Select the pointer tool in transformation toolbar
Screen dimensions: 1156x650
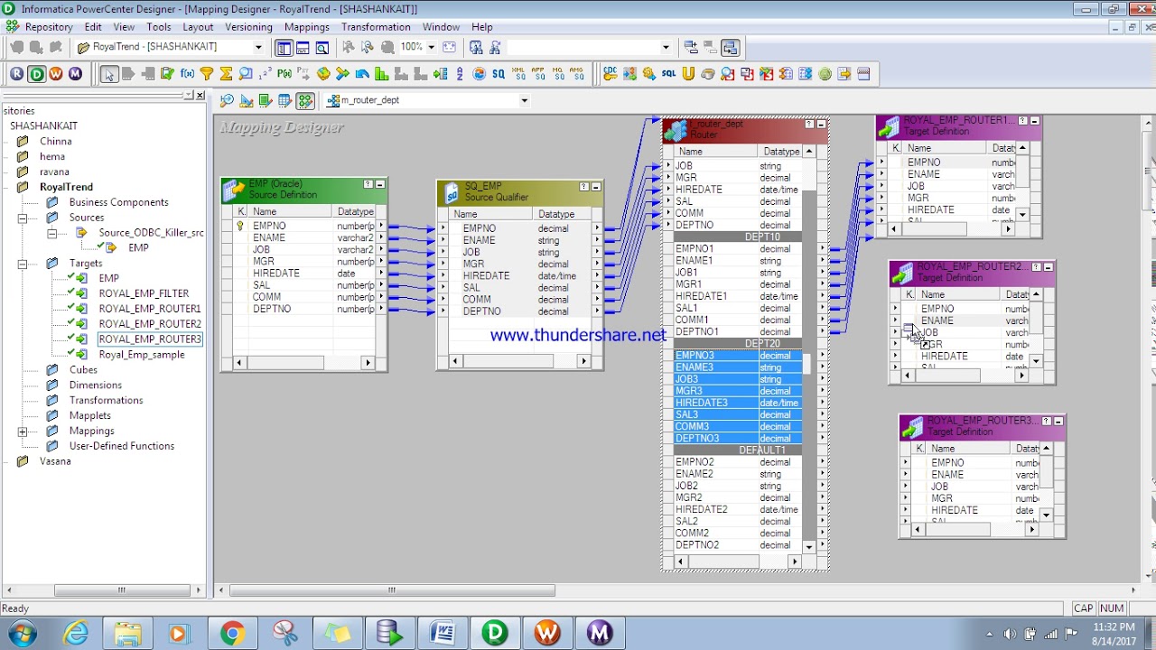pos(108,74)
